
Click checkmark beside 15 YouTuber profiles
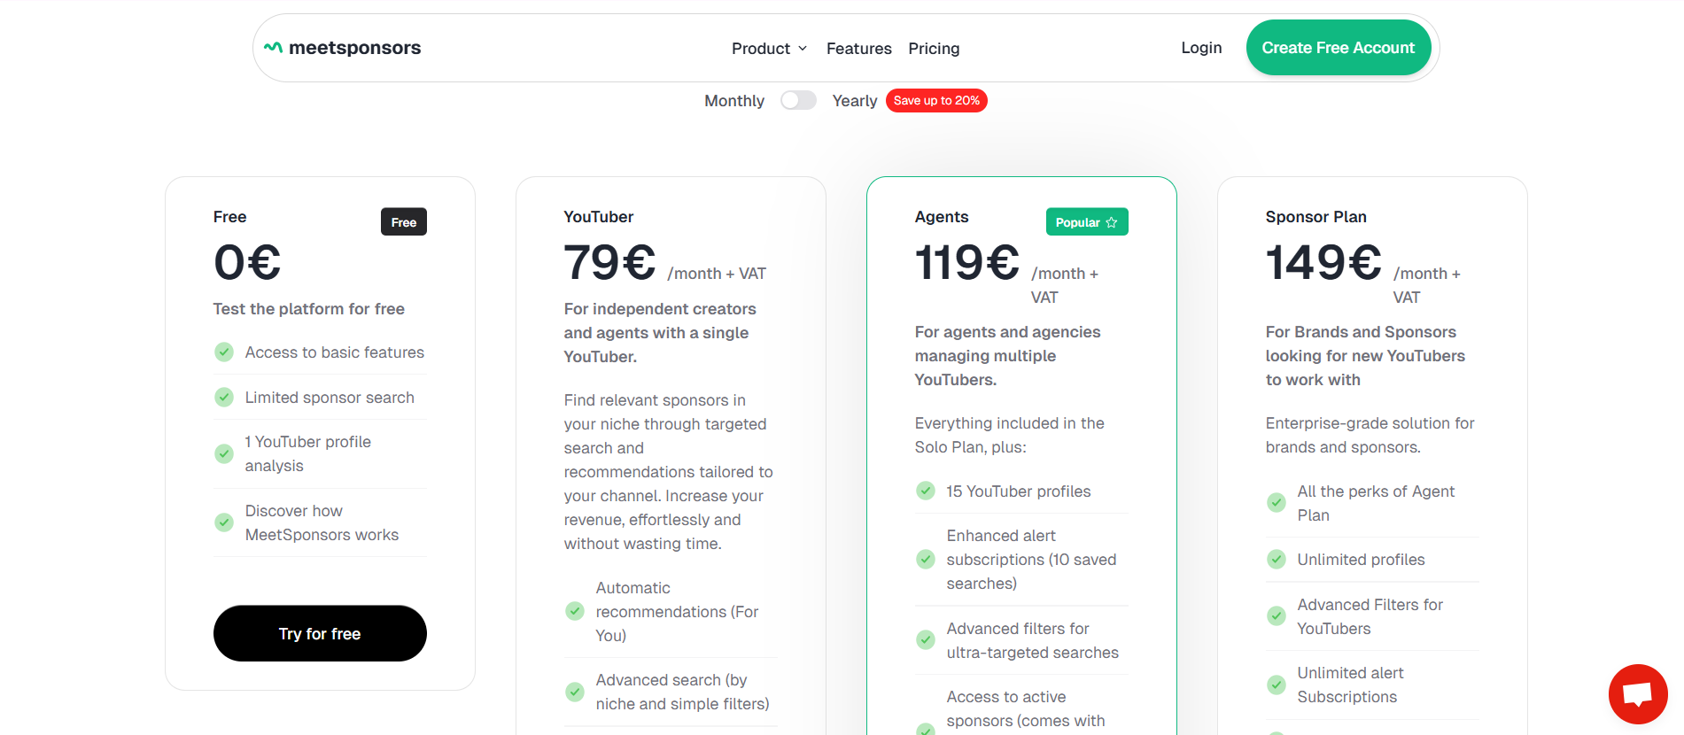tap(926, 491)
